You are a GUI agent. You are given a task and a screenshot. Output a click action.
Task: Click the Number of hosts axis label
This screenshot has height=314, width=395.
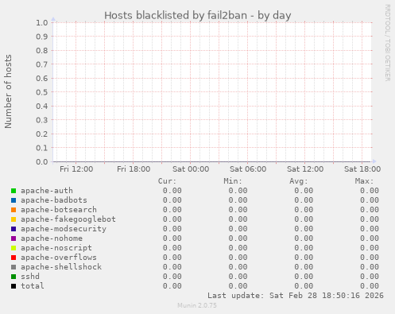8,91
